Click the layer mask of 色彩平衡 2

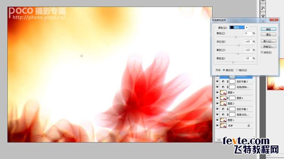tap(232, 82)
